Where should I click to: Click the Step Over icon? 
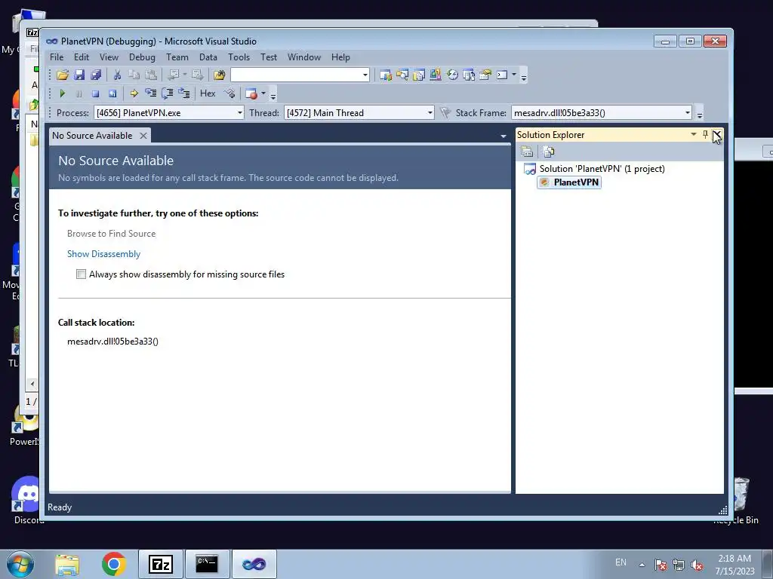click(x=167, y=93)
